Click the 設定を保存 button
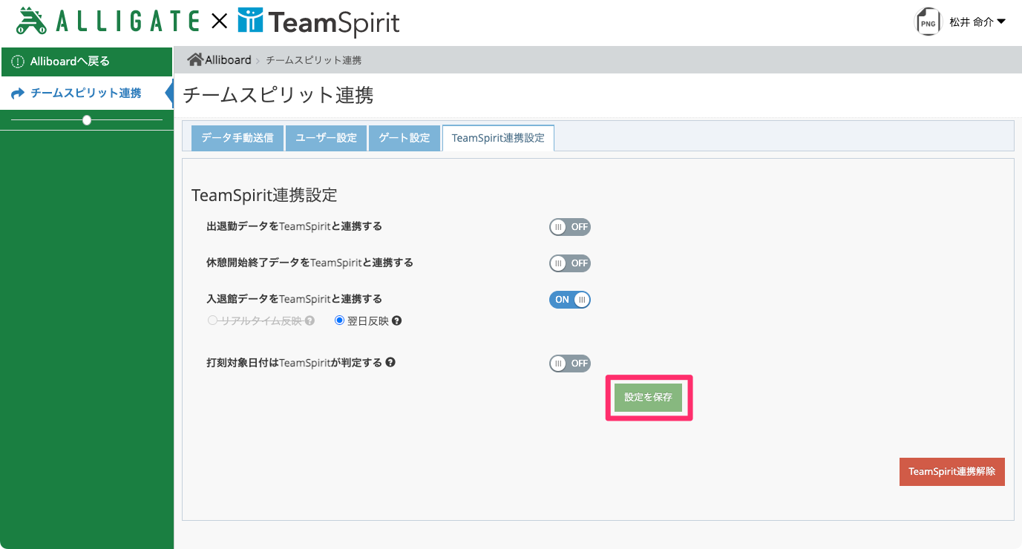 click(x=649, y=398)
